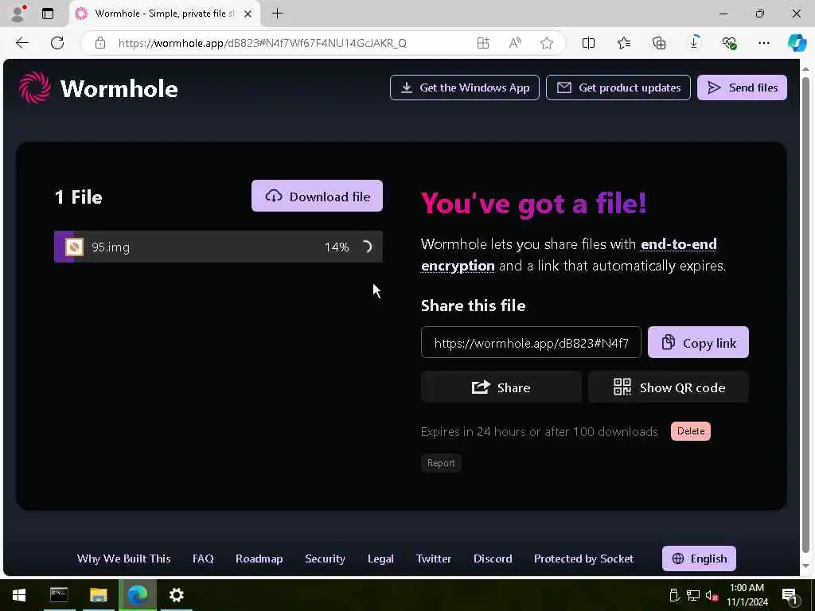815x611 pixels.
Task: Select the 95.img file row
Action: pos(218,247)
